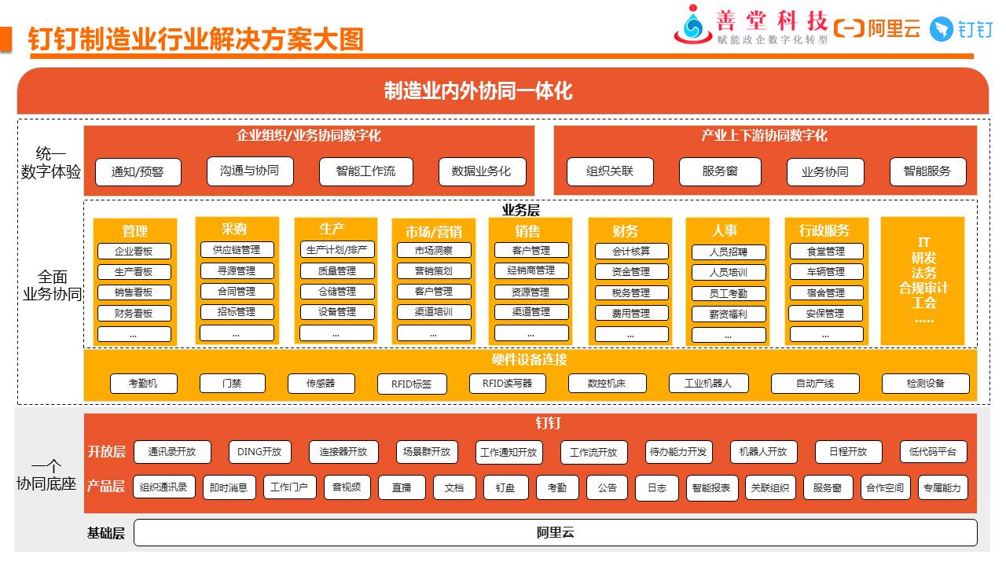Expand the ellipsis box under 管理 column
Screen dimensions: 1006x566
(134, 334)
